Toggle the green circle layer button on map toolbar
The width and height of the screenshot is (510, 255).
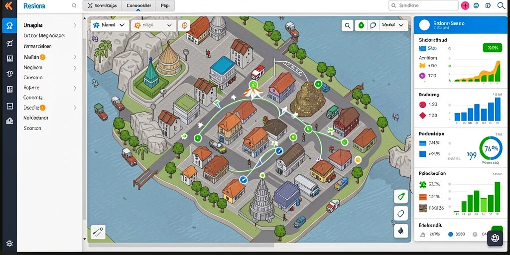[x=361, y=25]
